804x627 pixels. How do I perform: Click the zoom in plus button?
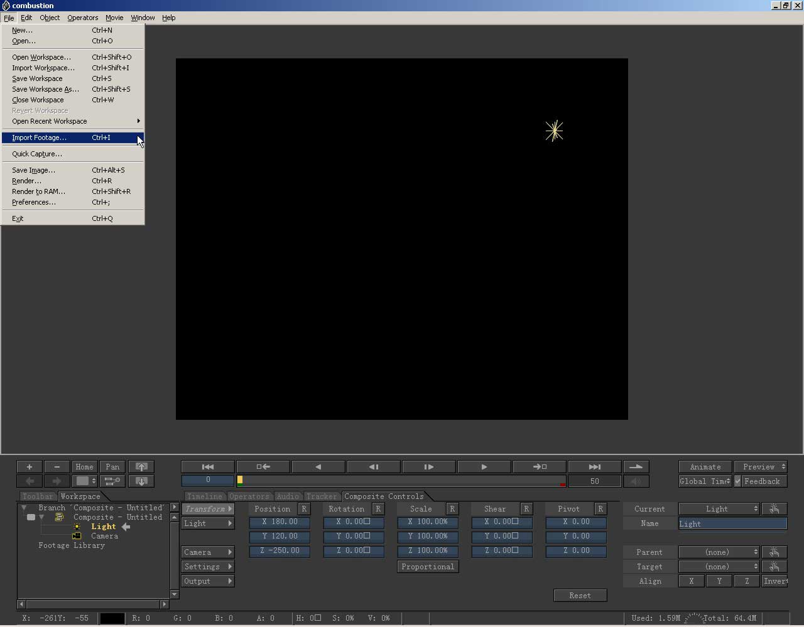30,467
